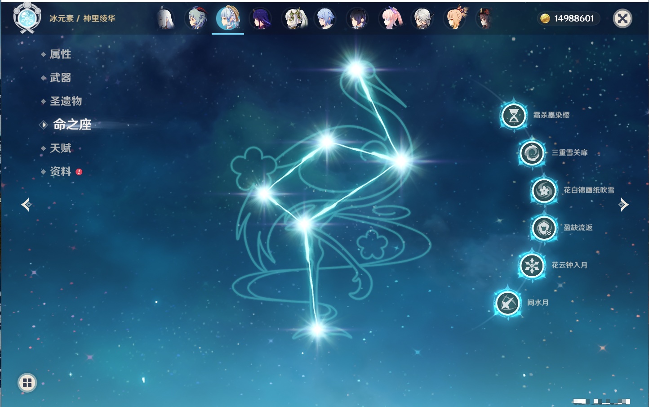Image resolution: width=649 pixels, height=407 pixels.
Task: Open the 盈缺流返 constellation shield icon
Action: tap(544, 228)
